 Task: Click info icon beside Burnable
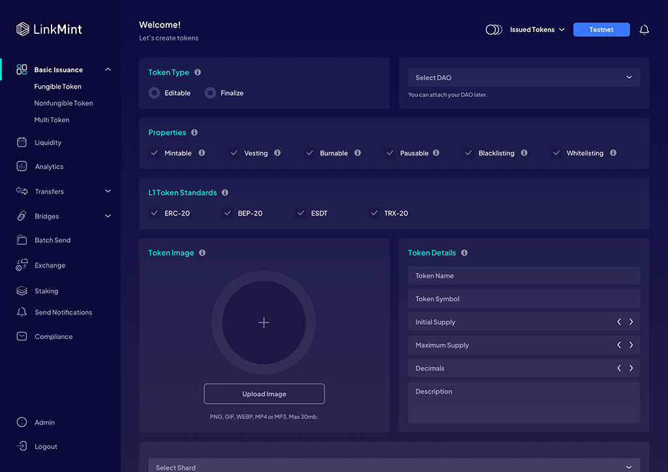[358, 152]
